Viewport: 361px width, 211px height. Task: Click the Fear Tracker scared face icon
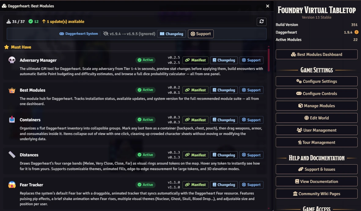[x=12, y=184]
